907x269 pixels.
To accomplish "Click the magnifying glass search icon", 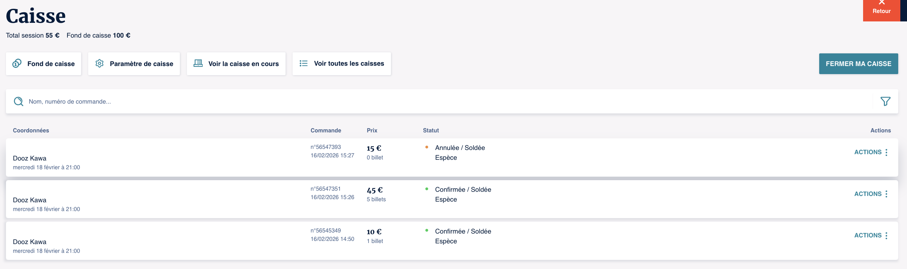I will tap(18, 101).
